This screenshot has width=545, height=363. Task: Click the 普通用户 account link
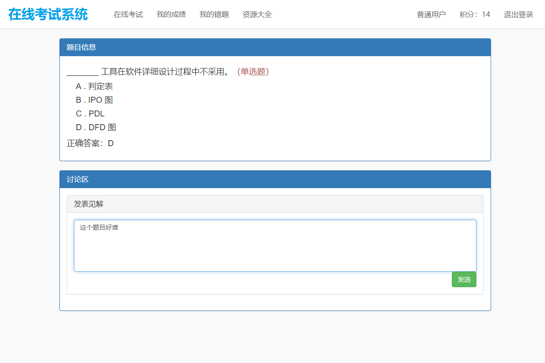431,15
